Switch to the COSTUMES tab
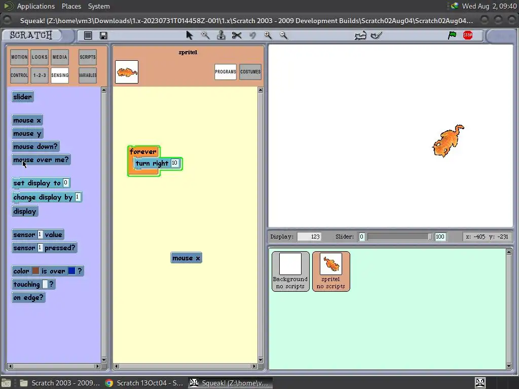The height and width of the screenshot is (389, 519). (250, 72)
